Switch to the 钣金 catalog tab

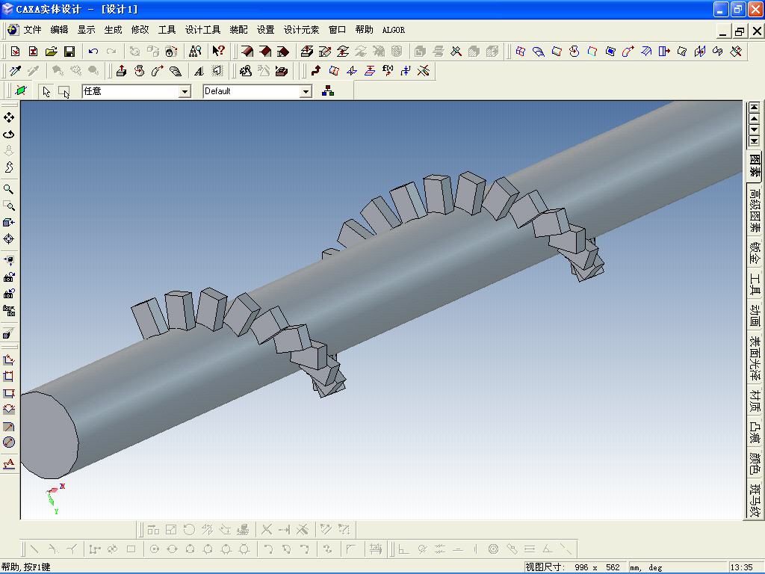(755, 253)
